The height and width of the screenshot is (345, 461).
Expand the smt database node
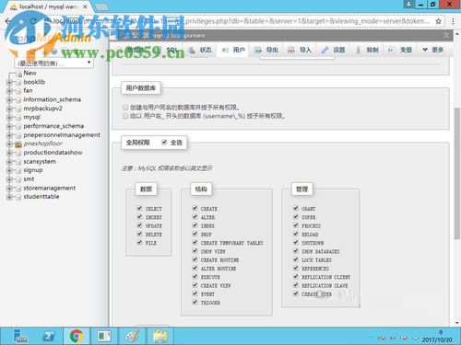[x=9, y=179]
